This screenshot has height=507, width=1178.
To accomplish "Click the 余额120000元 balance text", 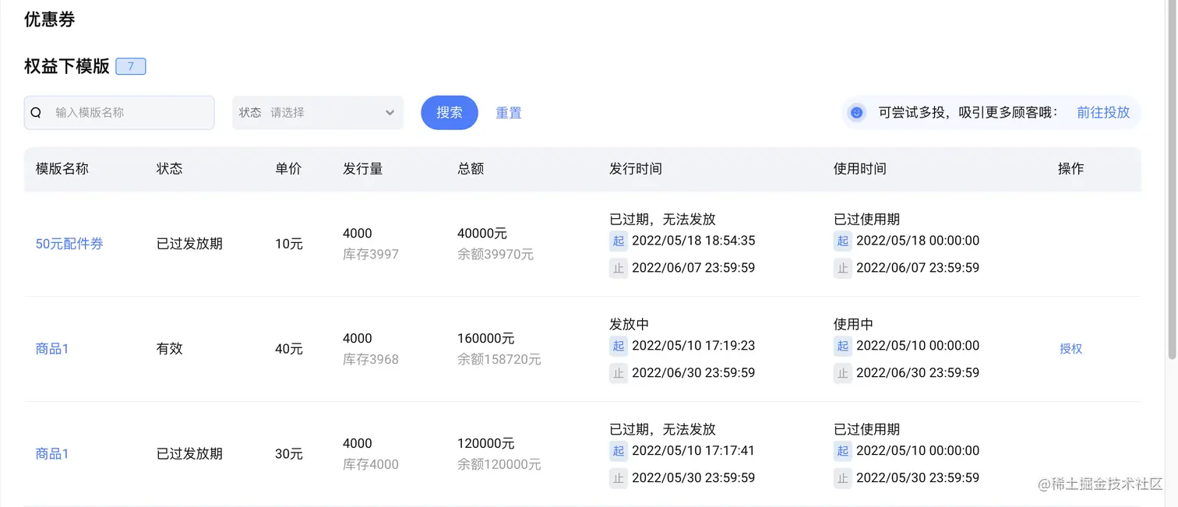I will pyautogui.click(x=499, y=465).
